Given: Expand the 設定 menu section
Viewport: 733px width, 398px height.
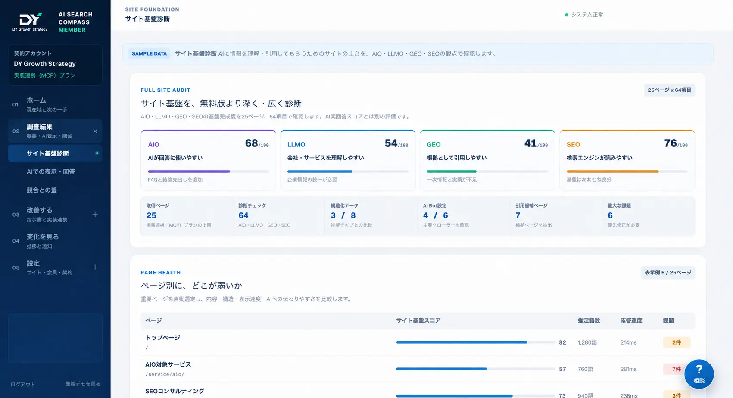Looking at the screenshot, I should [95, 267].
